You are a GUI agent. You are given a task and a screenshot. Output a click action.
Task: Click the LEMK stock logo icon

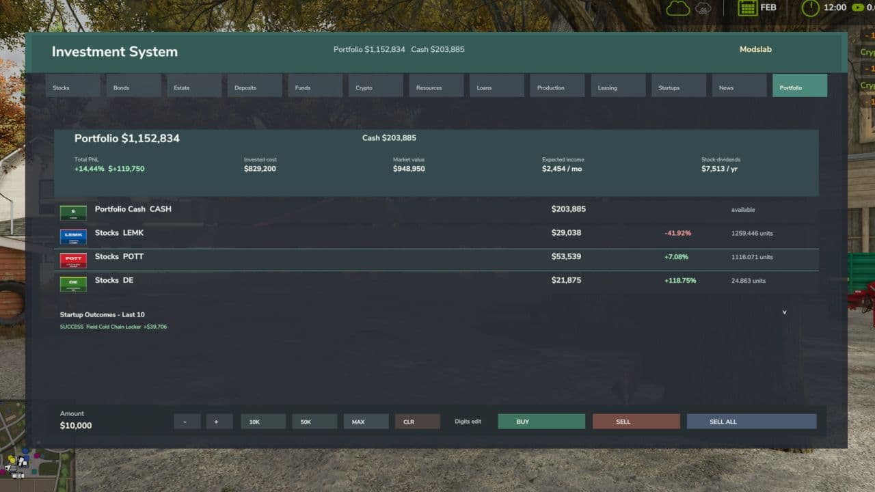click(x=73, y=236)
